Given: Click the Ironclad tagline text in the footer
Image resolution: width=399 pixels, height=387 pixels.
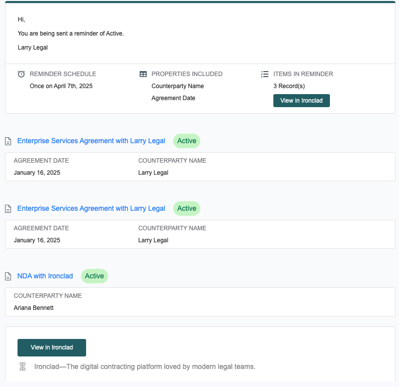Looking at the screenshot, I should click(145, 366).
